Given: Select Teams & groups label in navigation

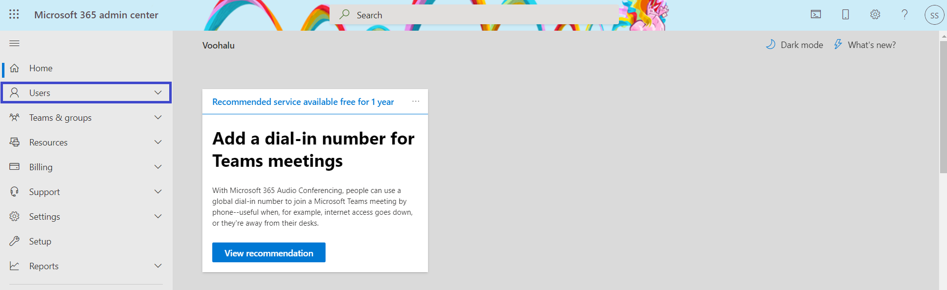Looking at the screenshot, I should 60,118.
